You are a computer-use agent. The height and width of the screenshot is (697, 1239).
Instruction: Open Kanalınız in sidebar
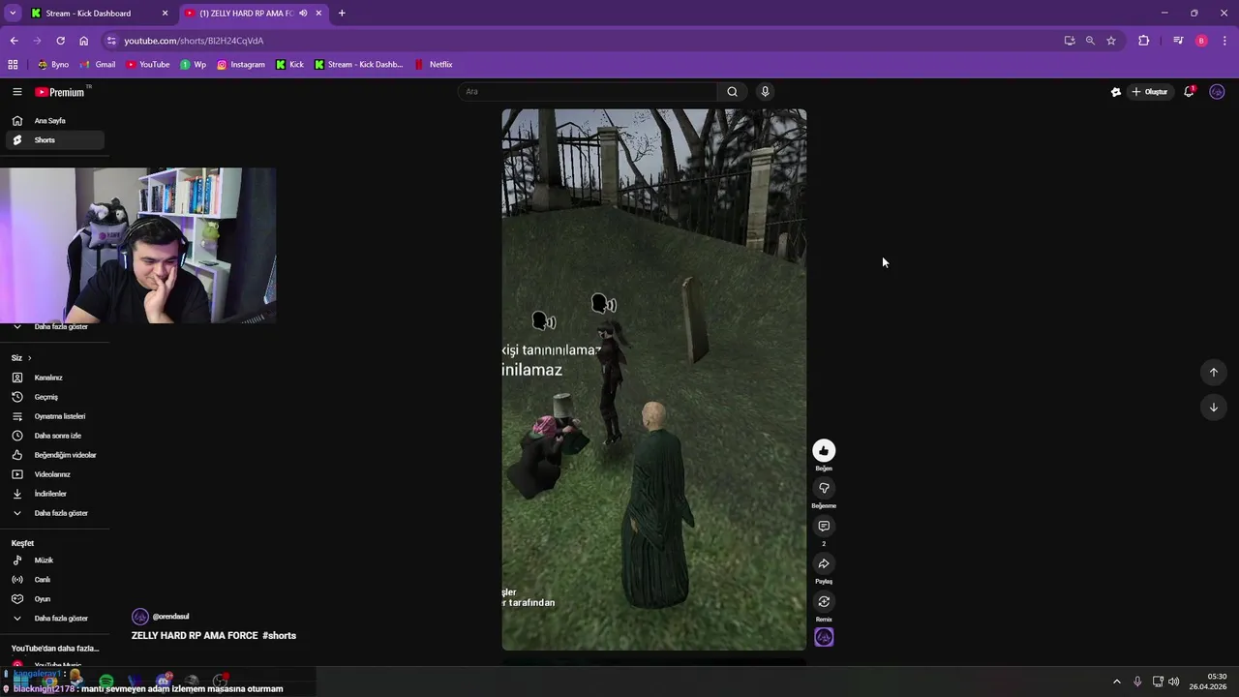53,378
